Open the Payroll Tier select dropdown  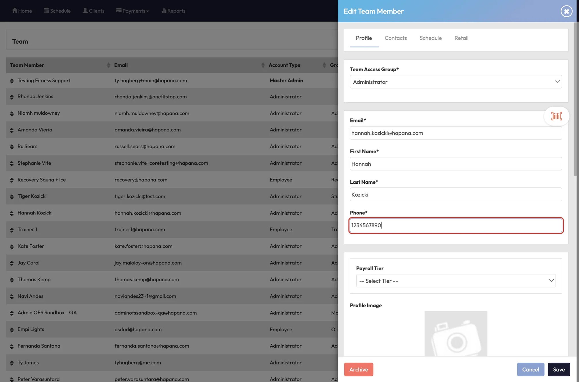(456, 281)
